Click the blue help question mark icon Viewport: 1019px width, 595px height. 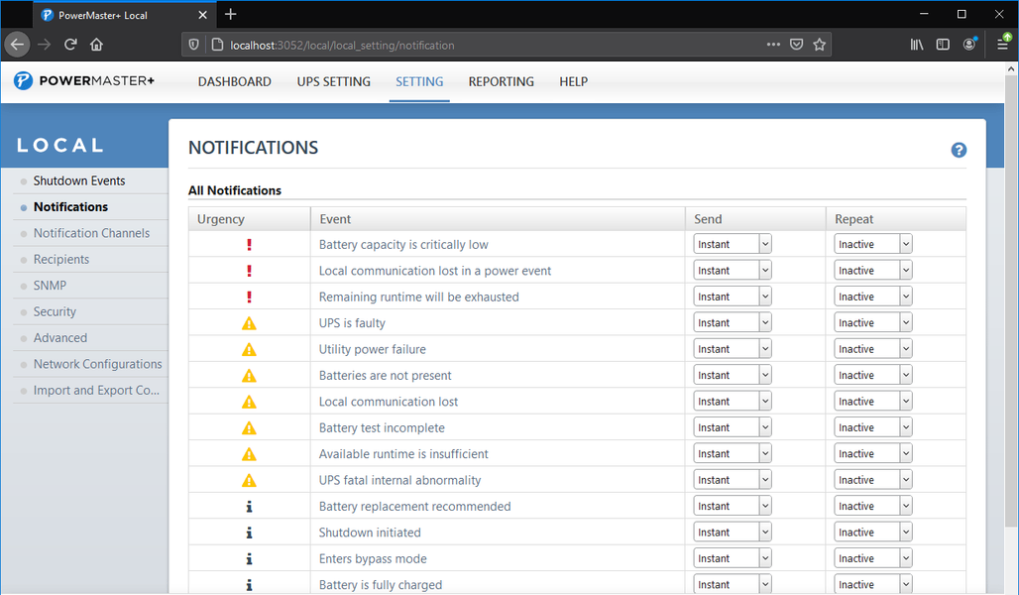tap(959, 150)
